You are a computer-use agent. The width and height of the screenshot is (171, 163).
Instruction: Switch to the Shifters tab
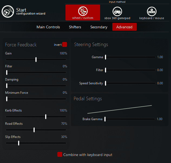(x=75, y=27)
